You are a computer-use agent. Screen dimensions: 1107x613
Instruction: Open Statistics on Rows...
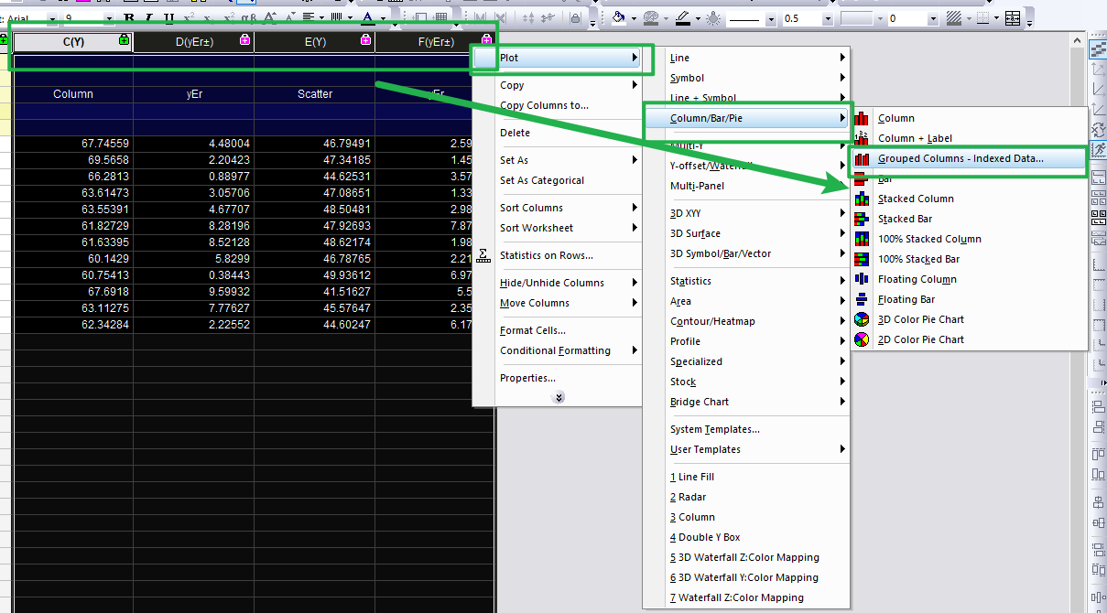click(x=557, y=255)
